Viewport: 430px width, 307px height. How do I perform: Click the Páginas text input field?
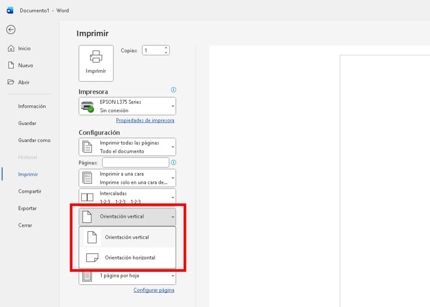[135, 163]
